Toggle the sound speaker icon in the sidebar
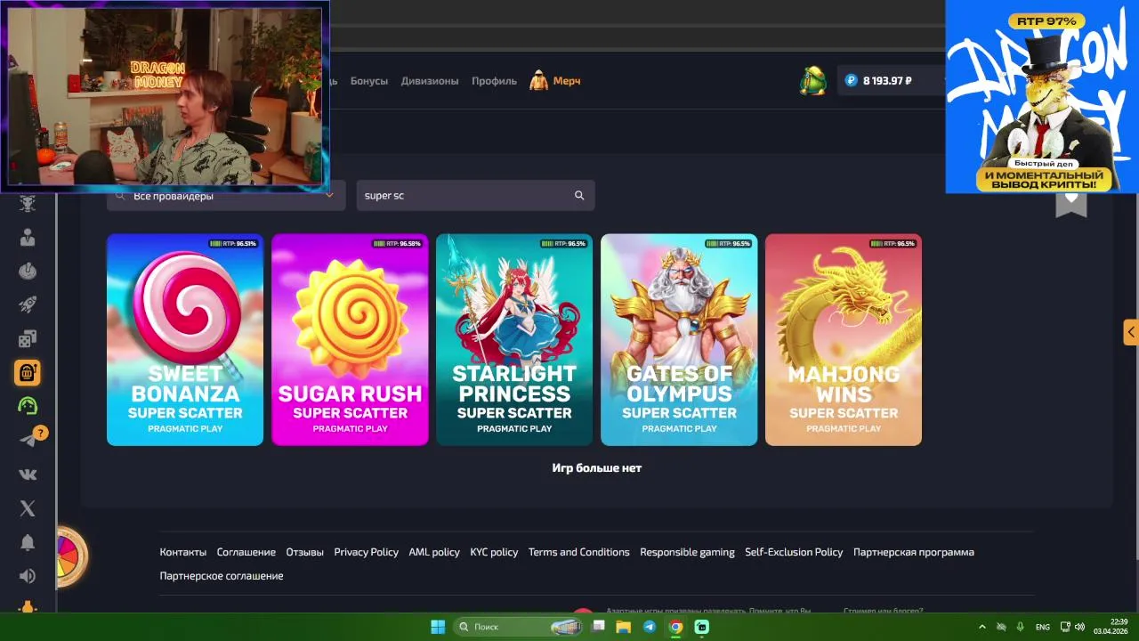Viewport: 1139px width, 641px height. coord(28,576)
